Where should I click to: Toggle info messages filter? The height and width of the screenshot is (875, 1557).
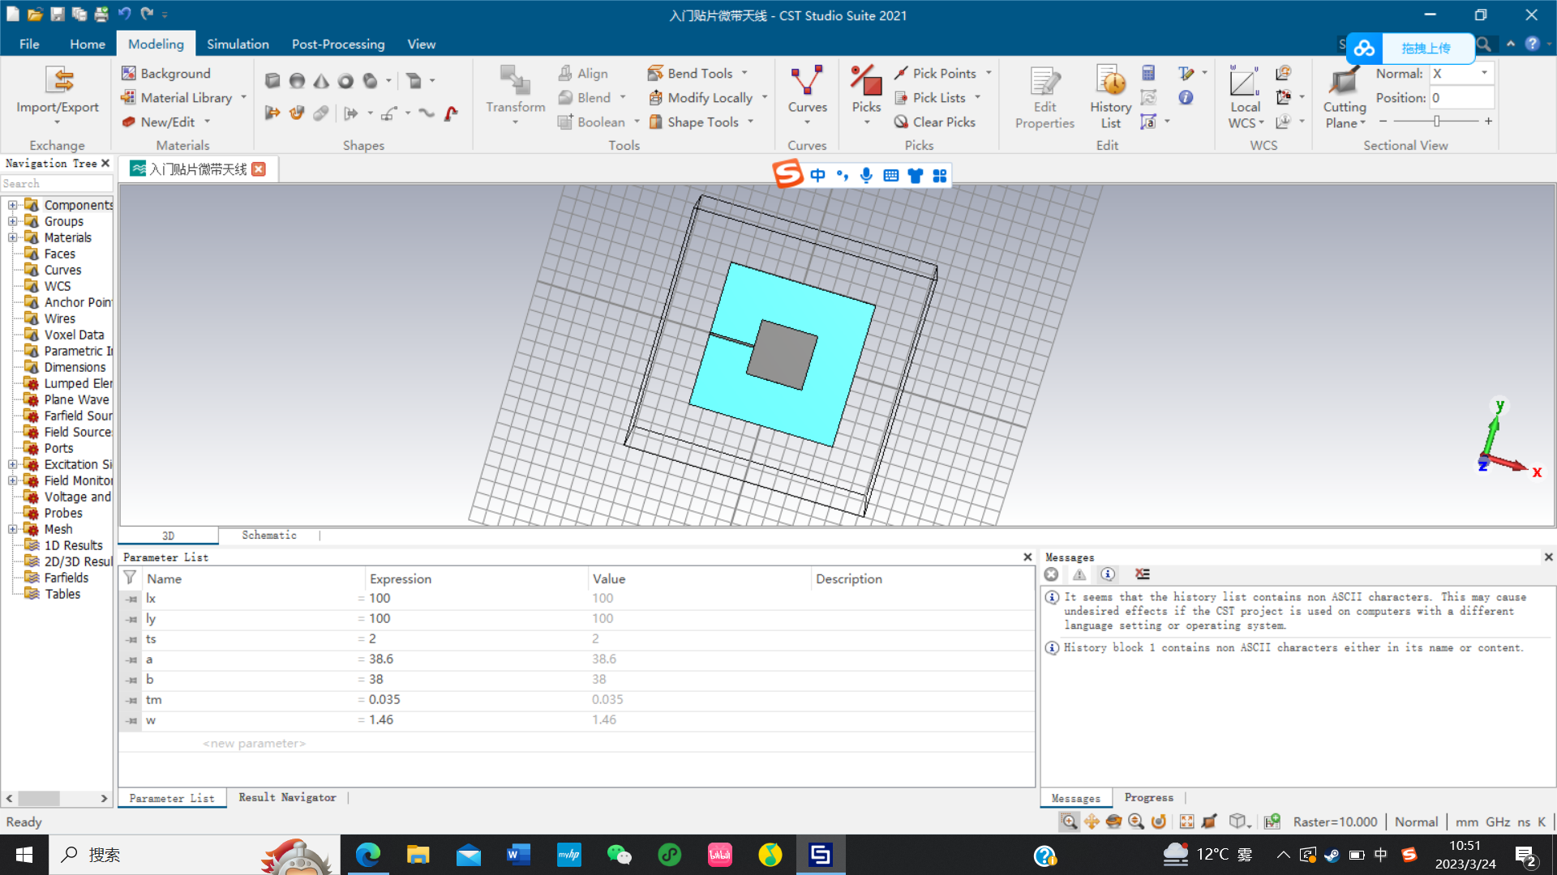1108,574
